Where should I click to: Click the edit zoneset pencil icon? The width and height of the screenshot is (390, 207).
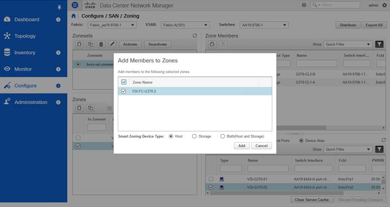click(x=112, y=44)
